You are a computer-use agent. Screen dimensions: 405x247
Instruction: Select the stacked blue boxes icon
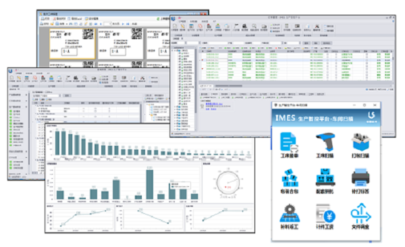point(290,177)
